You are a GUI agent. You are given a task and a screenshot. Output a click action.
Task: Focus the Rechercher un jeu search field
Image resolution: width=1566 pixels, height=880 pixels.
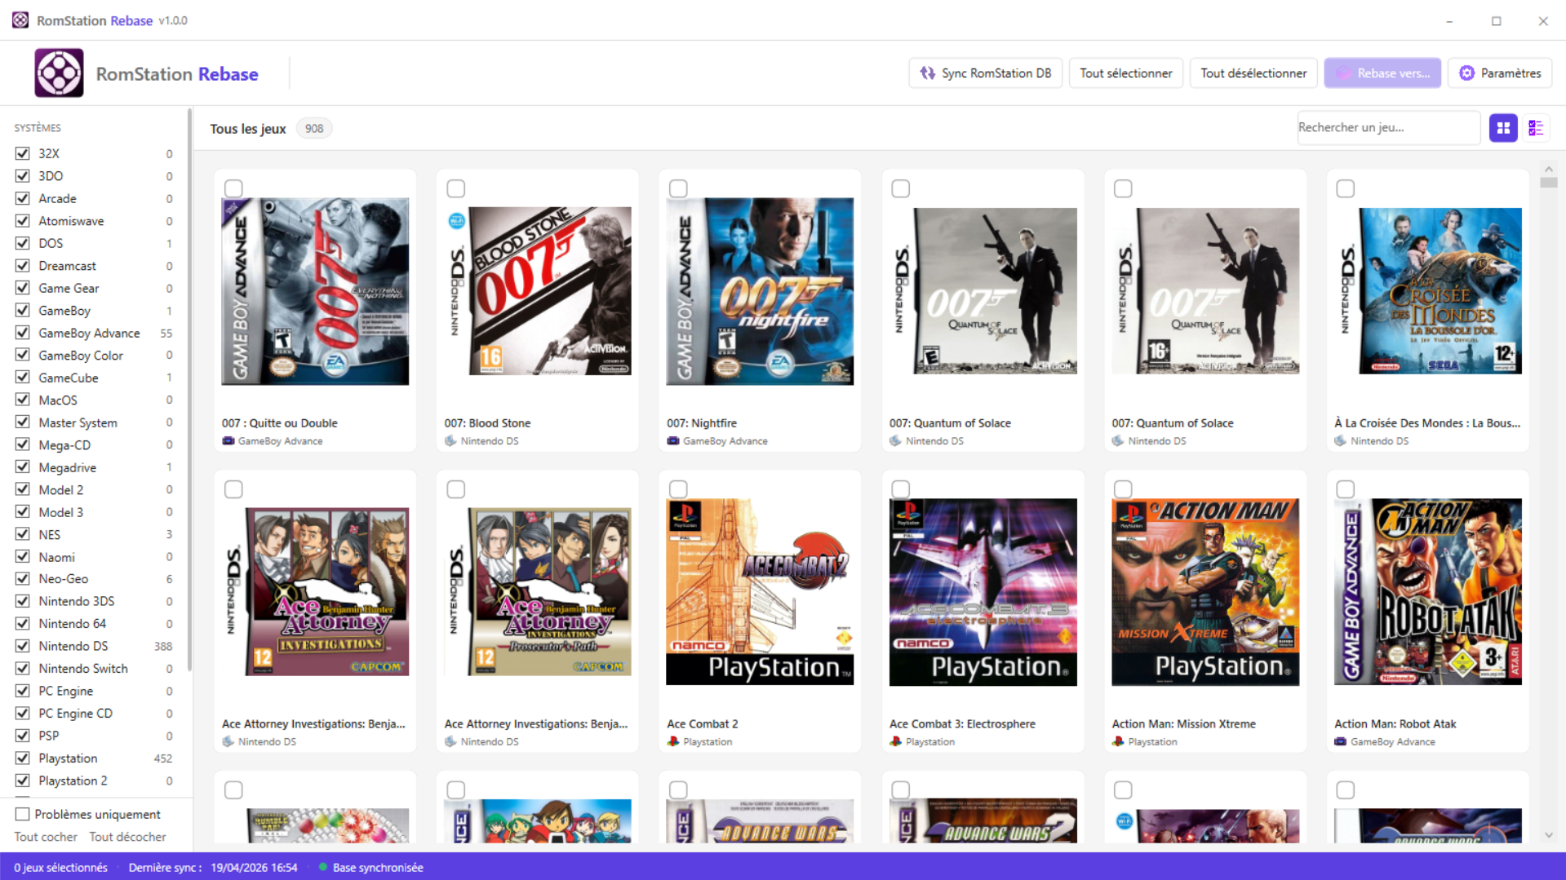point(1387,128)
